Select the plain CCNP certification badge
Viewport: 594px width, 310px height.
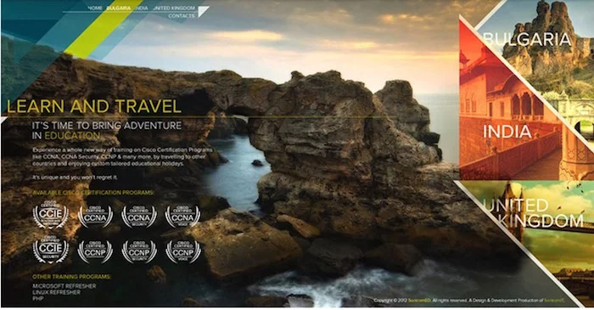tap(95, 251)
